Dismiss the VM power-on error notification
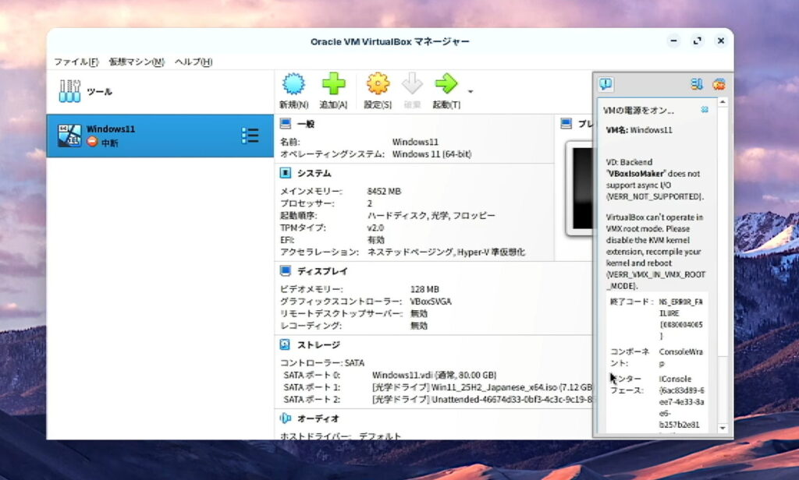Viewport: 799px width, 480px height. (705, 110)
